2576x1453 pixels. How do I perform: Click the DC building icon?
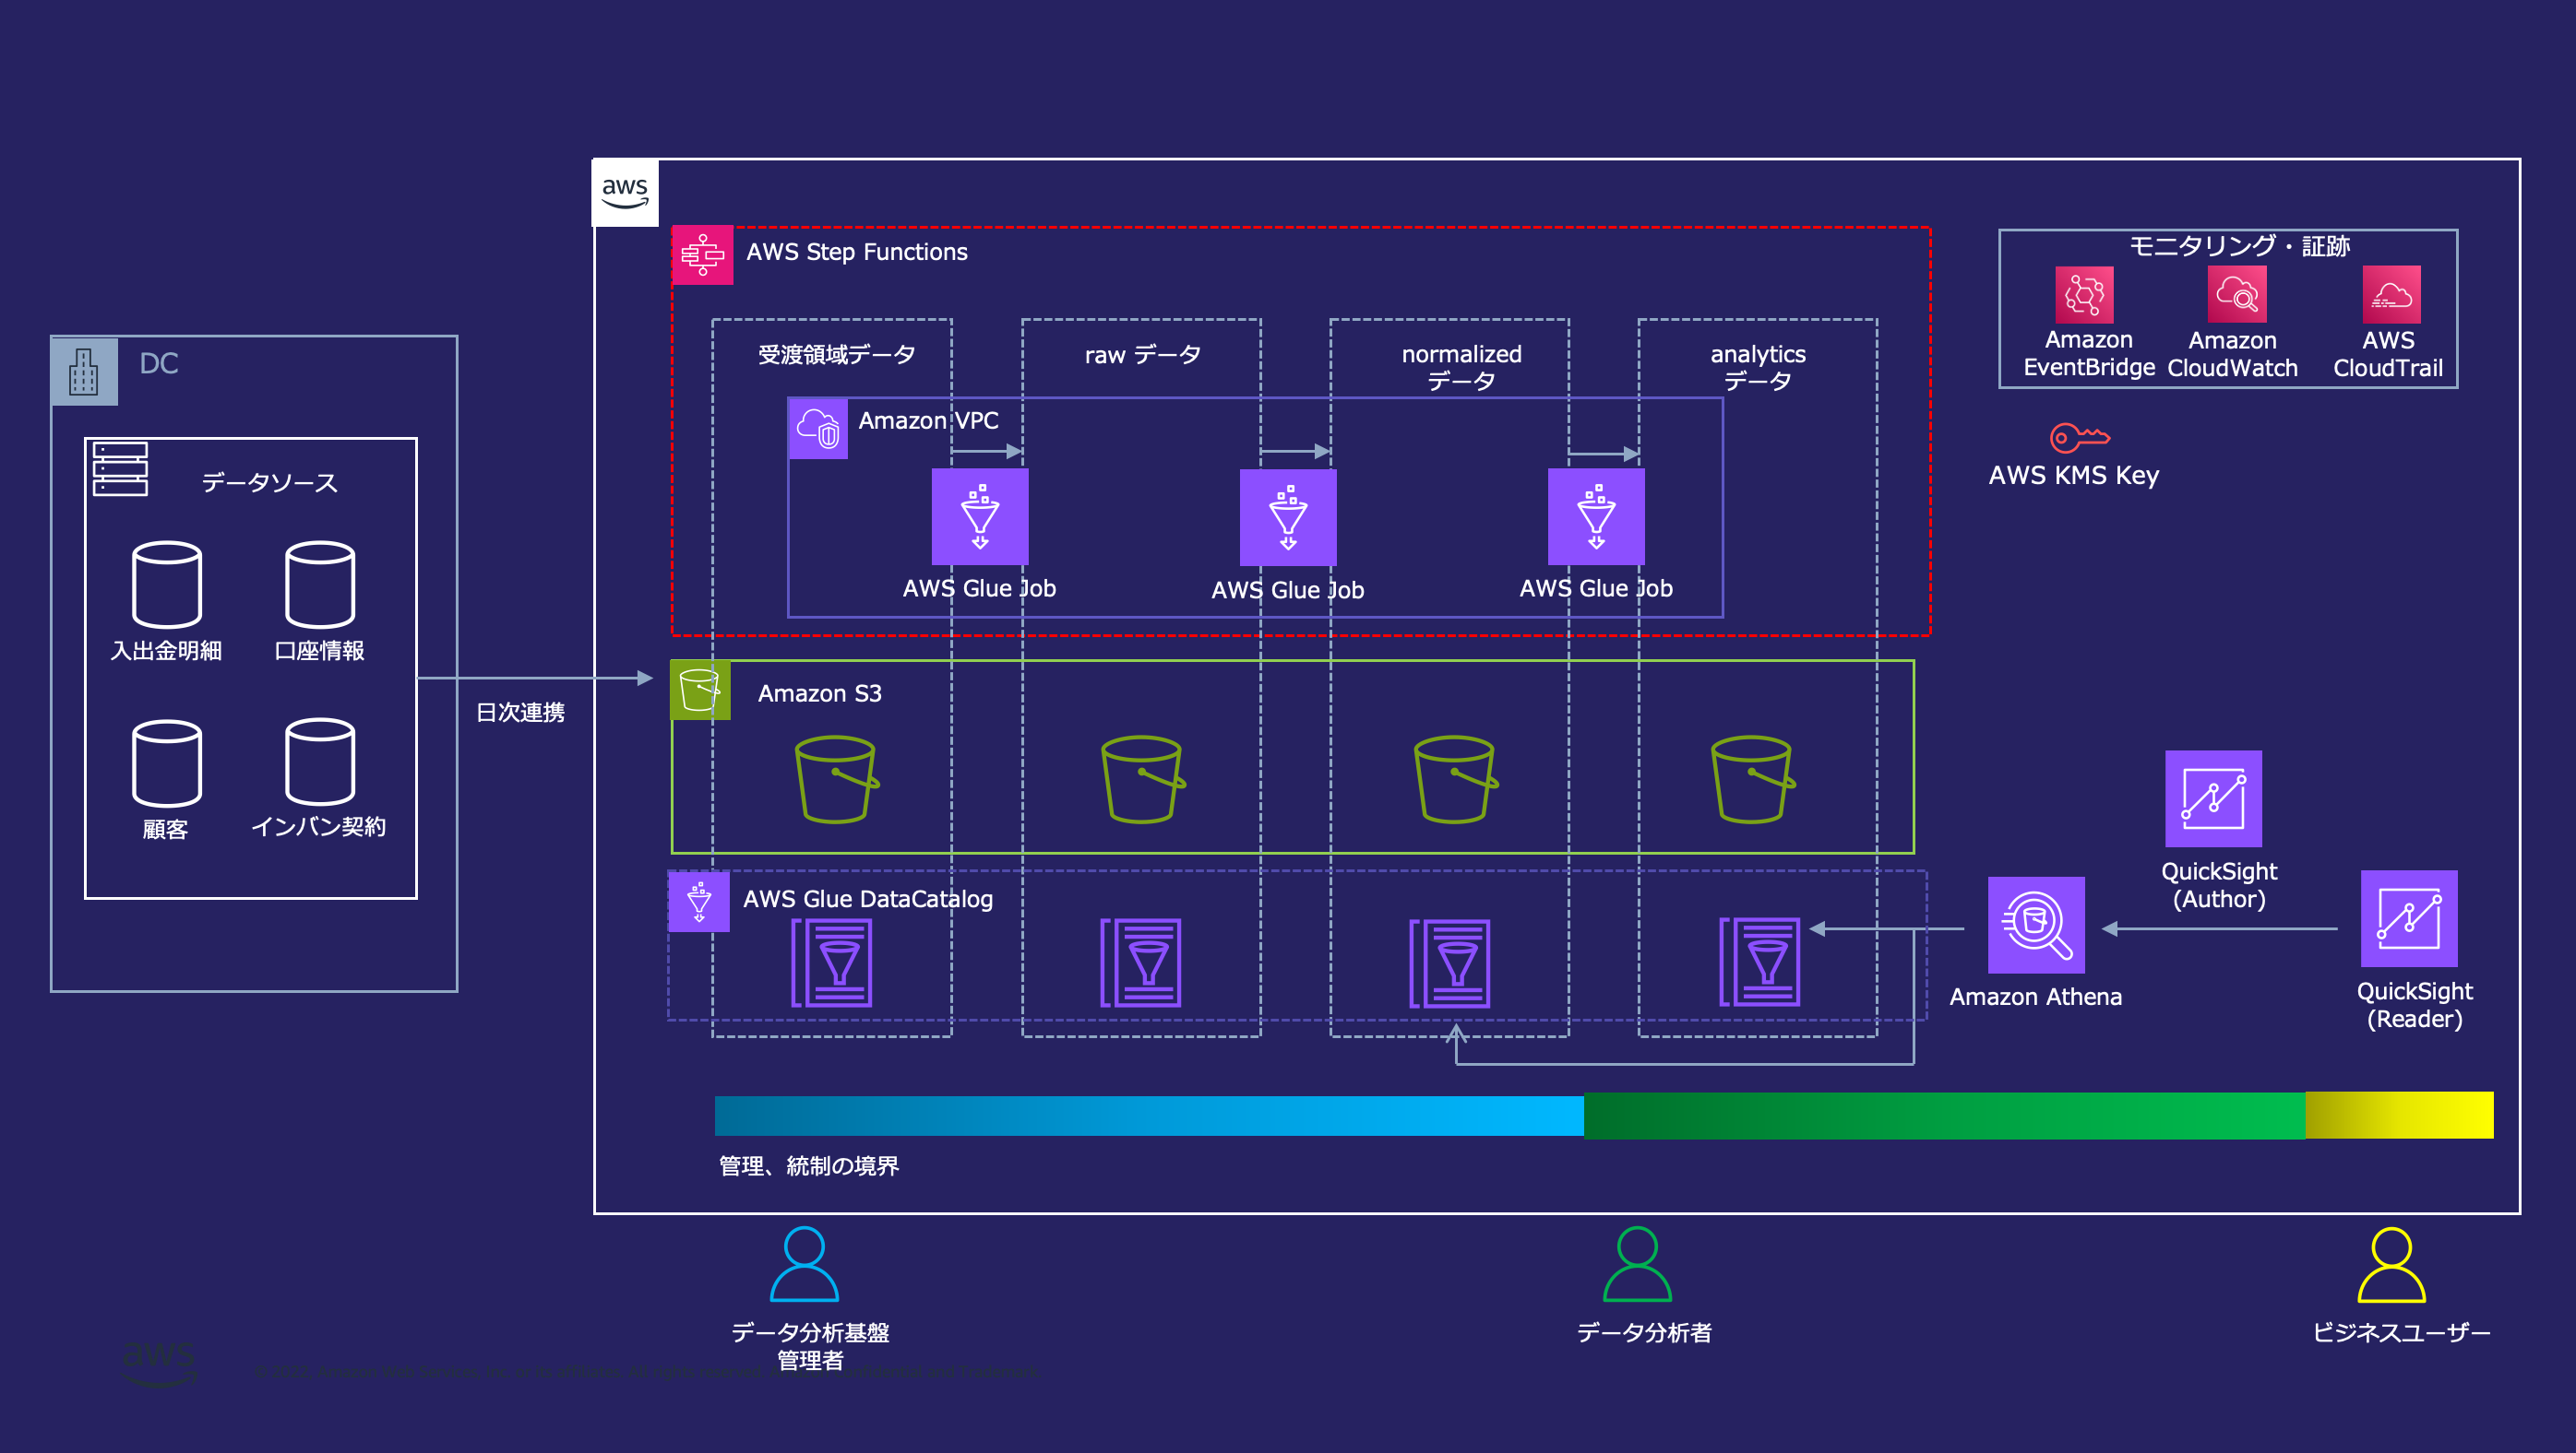click(84, 371)
